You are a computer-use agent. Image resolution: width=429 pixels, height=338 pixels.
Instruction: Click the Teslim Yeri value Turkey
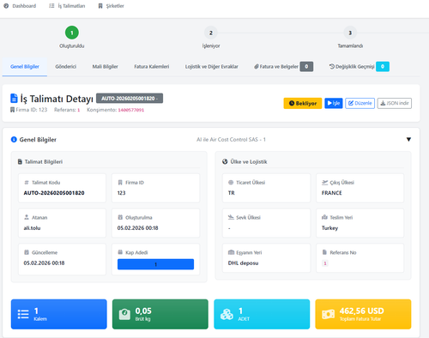(x=329, y=228)
